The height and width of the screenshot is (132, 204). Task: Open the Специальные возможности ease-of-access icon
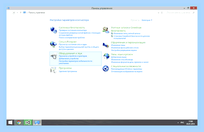click(106, 69)
